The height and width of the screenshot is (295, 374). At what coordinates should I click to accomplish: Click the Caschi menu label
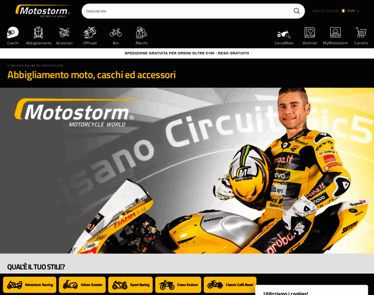coord(13,43)
